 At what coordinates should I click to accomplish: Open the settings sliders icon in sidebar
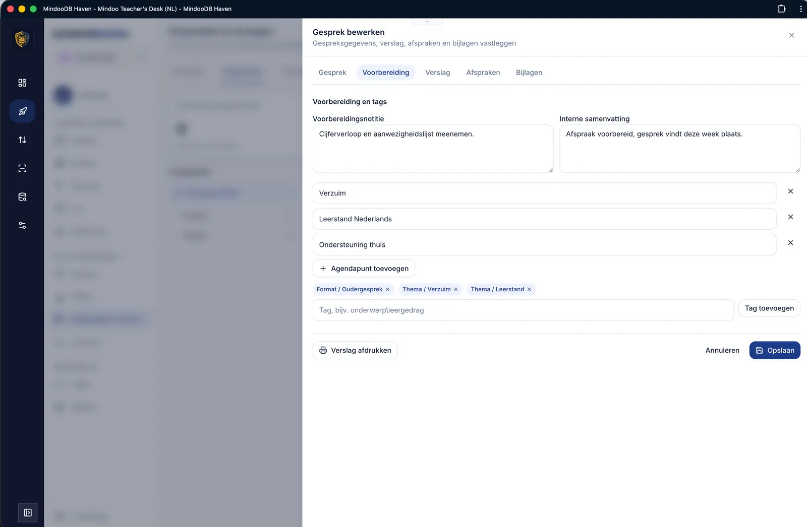22,225
